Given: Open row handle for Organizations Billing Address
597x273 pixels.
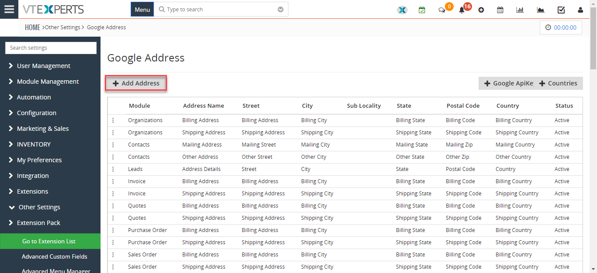Looking at the screenshot, I should click(x=113, y=120).
